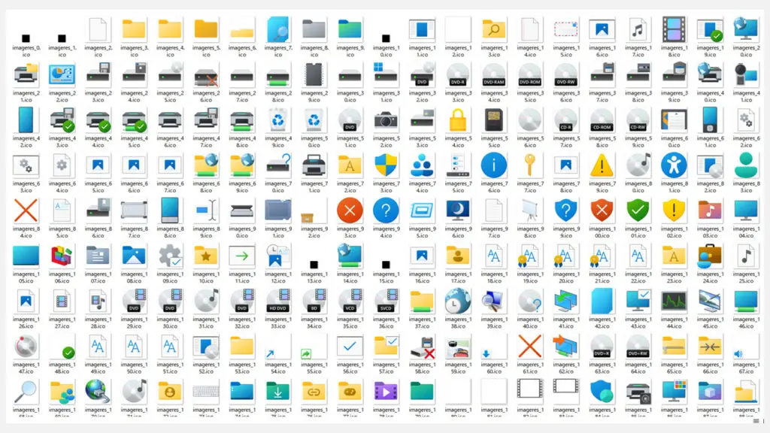Choose the green shield with checkmark icon
Image resolution: width=770 pixels, height=433 pixels.
638,211
